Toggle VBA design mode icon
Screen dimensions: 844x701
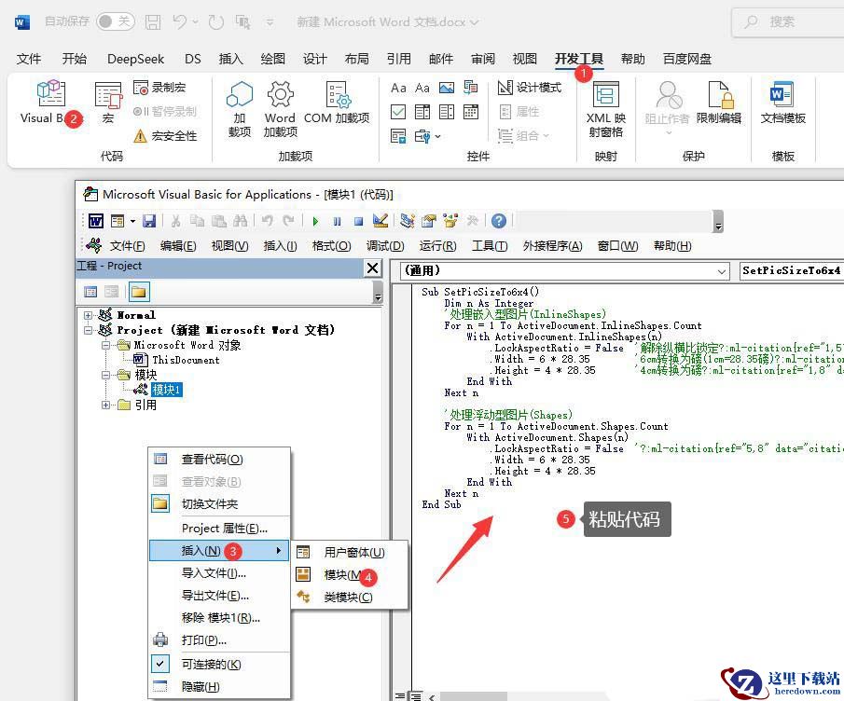click(x=380, y=221)
